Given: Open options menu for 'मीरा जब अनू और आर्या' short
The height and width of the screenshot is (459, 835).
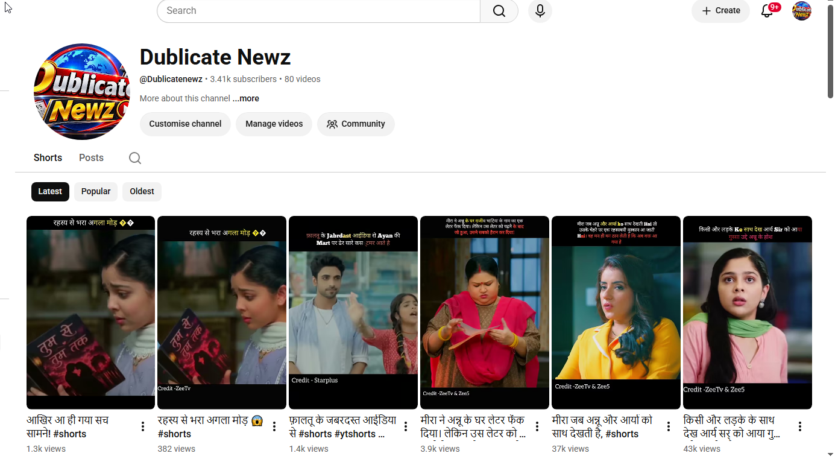Looking at the screenshot, I should (x=669, y=426).
